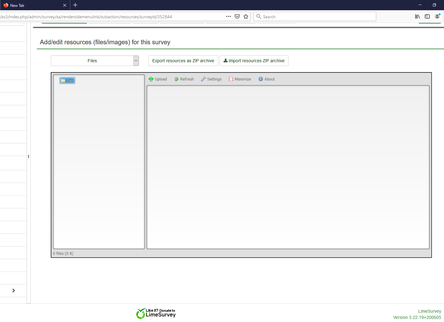Screen dimensions: 444x322
Task: Expand the collapsed sidebar with chevron arrow
Action: 14,290
